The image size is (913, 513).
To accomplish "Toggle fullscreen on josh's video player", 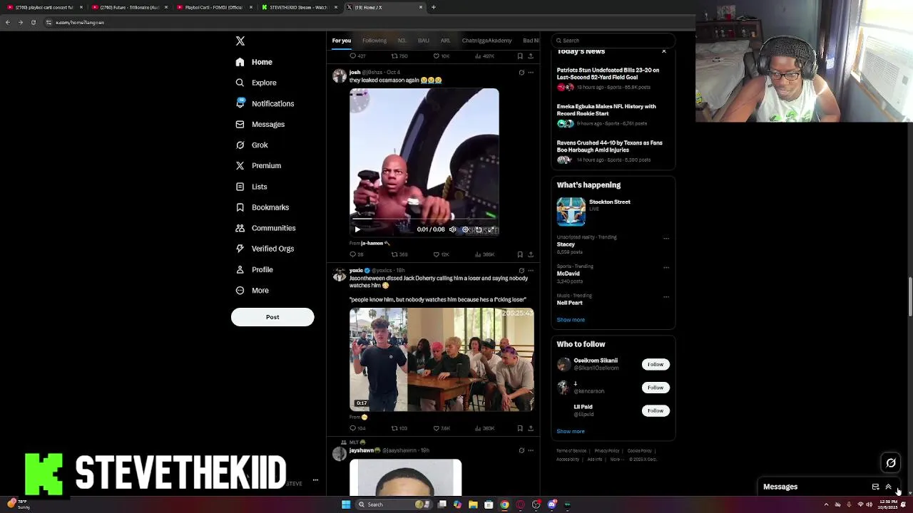I will tap(491, 229).
